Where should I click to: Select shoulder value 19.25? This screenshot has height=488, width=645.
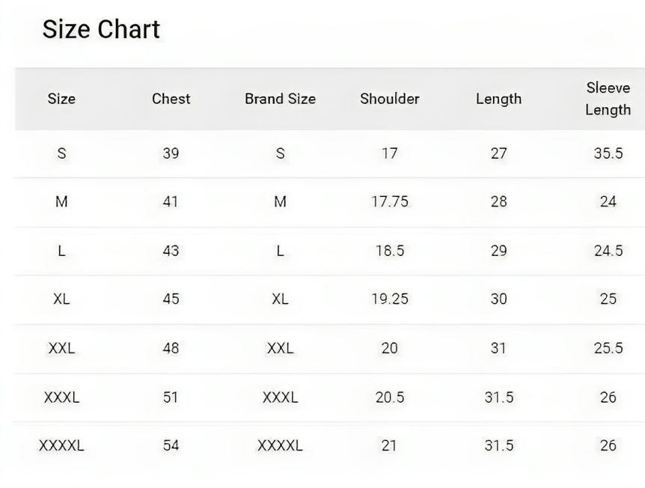(390, 299)
